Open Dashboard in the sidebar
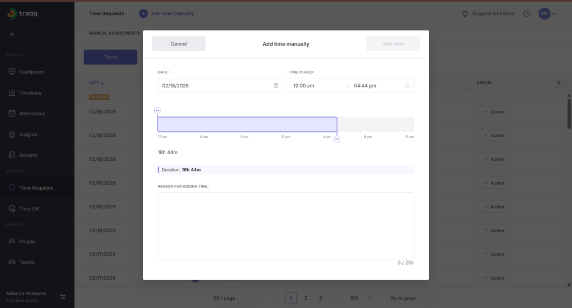 [x=31, y=72]
